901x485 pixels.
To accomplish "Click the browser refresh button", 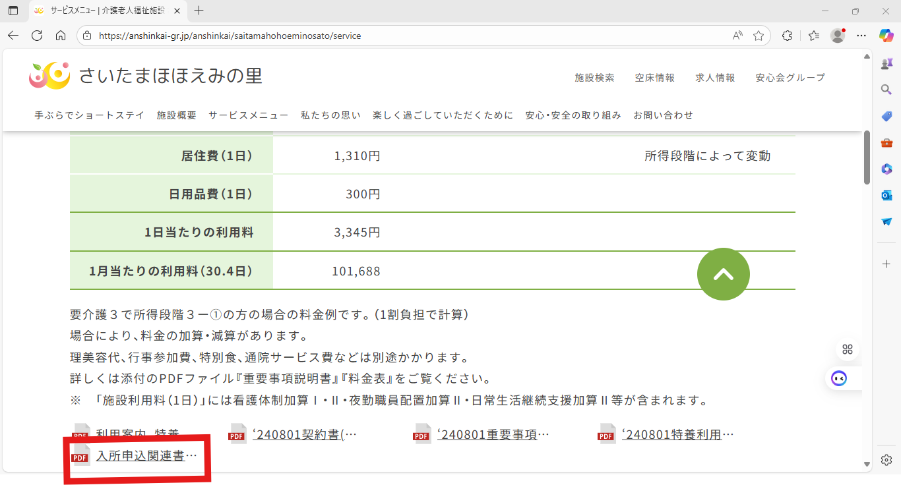I will point(37,36).
